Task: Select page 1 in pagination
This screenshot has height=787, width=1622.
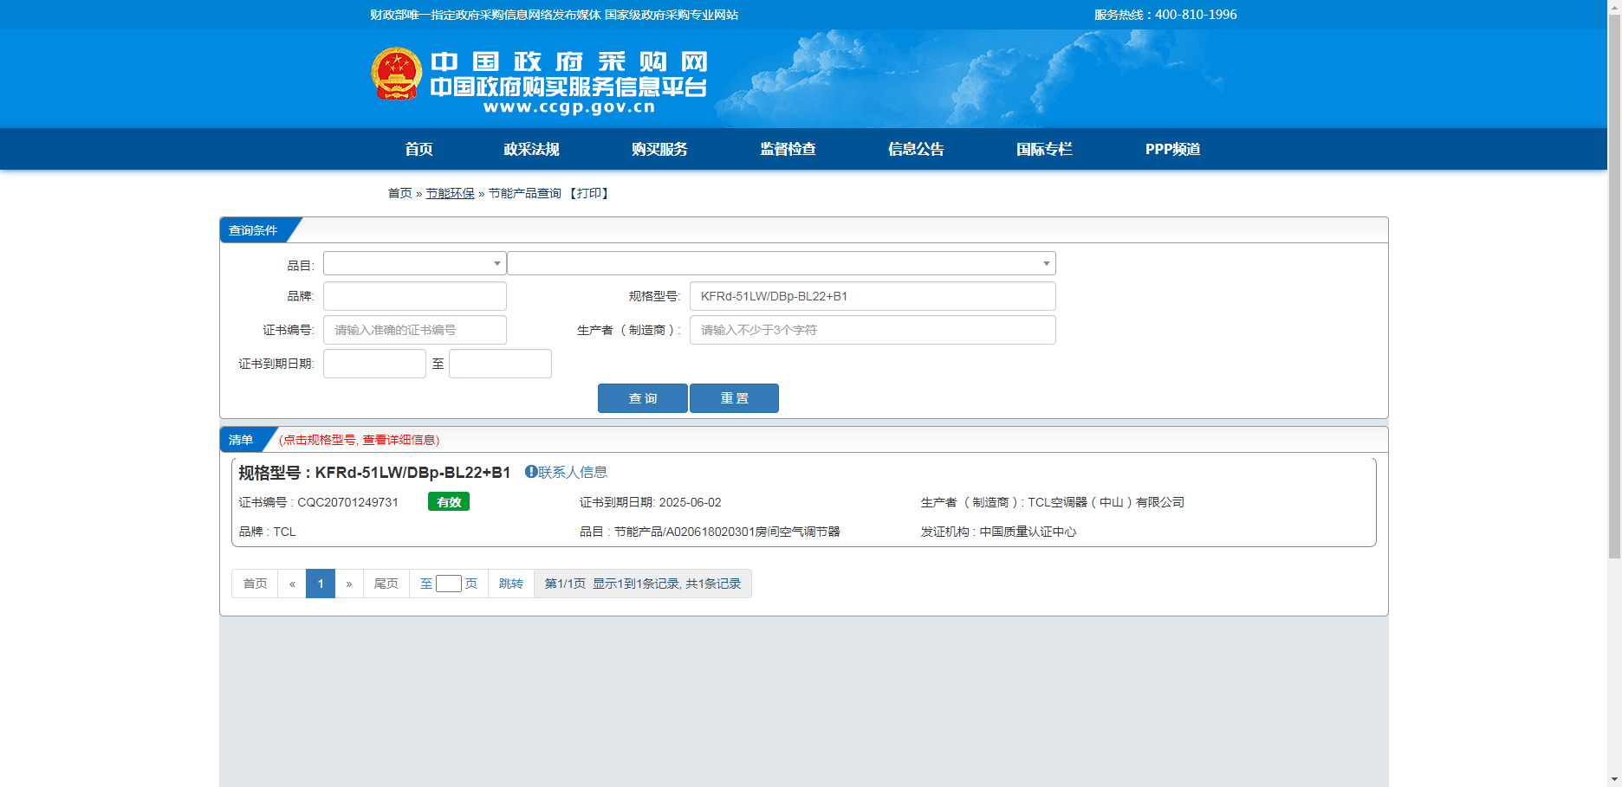Action: click(321, 584)
